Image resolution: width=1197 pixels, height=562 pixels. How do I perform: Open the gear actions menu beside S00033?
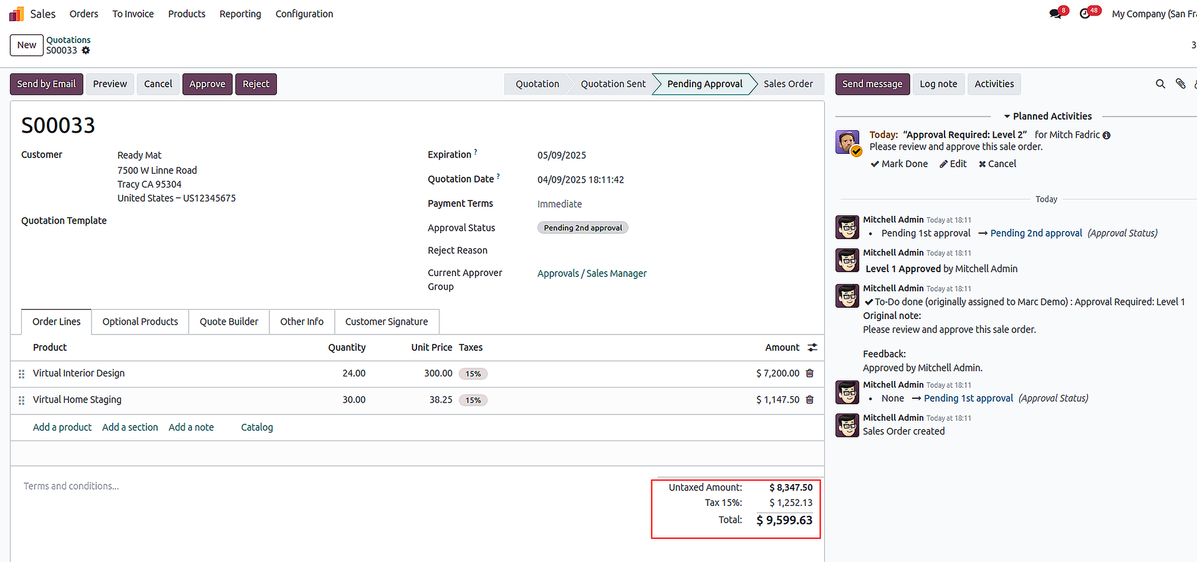[86, 50]
